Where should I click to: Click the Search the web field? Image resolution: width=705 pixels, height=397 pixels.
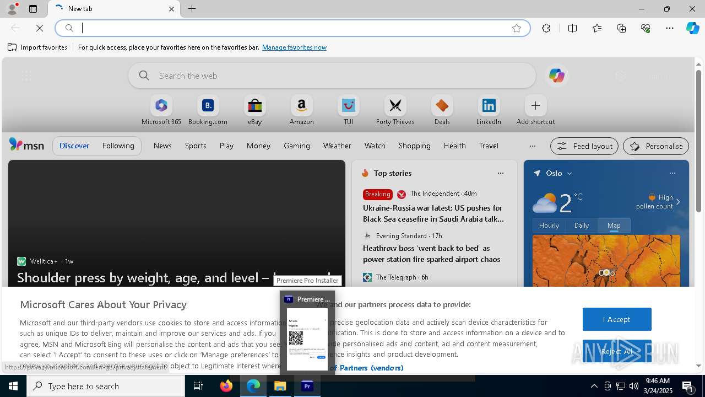332,76
